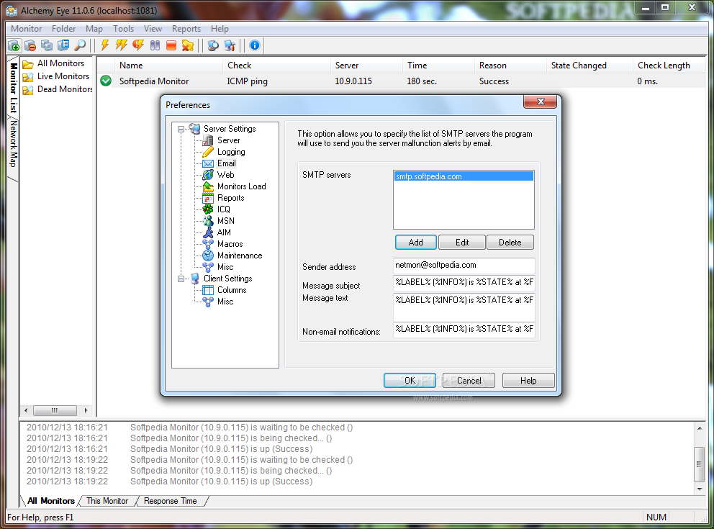Open the Map menu
Viewport: 714px width, 529px height.
(x=94, y=29)
